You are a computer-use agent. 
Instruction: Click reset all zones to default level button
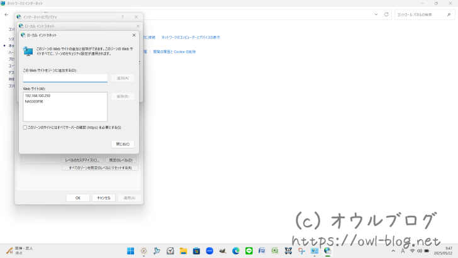coord(100,168)
